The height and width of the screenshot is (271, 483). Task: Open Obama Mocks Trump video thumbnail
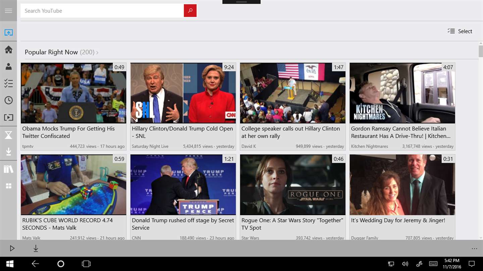(x=73, y=93)
